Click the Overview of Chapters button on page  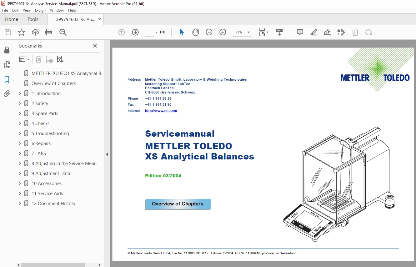pos(178,204)
